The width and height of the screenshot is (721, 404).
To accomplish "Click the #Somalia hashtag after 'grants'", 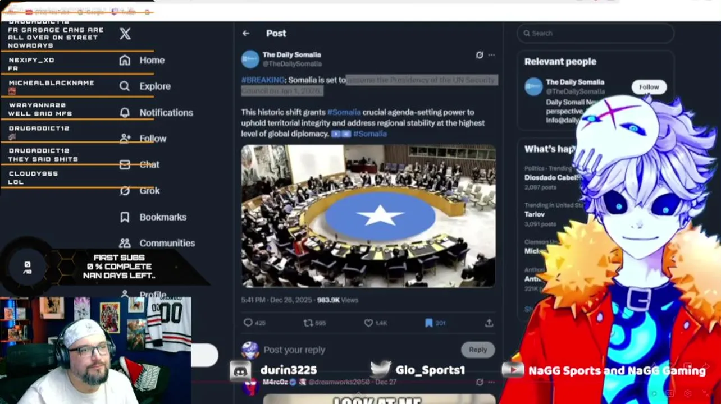I will pyautogui.click(x=344, y=112).
